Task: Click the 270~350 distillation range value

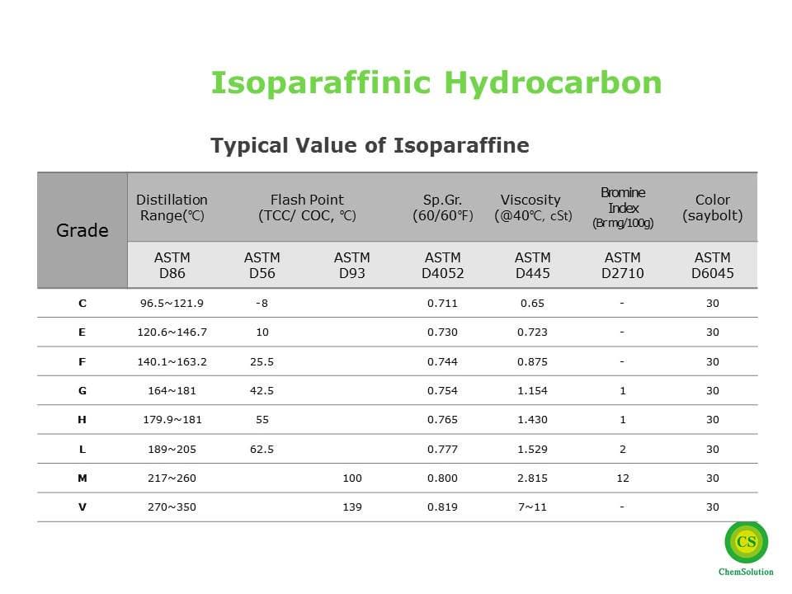Action: point(172,507)
